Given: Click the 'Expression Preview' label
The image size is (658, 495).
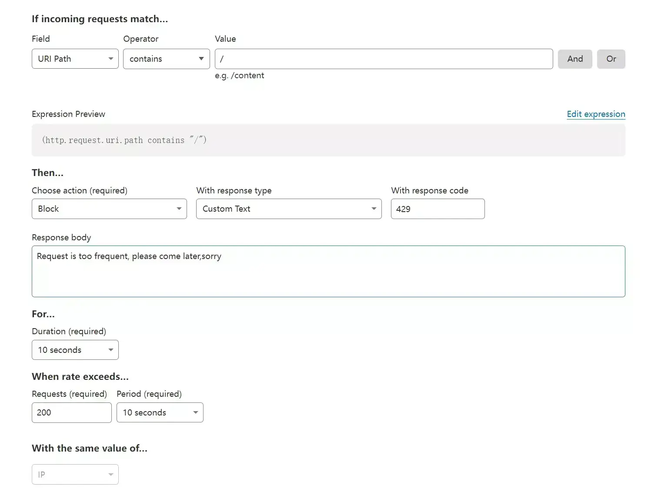Looking at the screenshot, I should [68, 114].
